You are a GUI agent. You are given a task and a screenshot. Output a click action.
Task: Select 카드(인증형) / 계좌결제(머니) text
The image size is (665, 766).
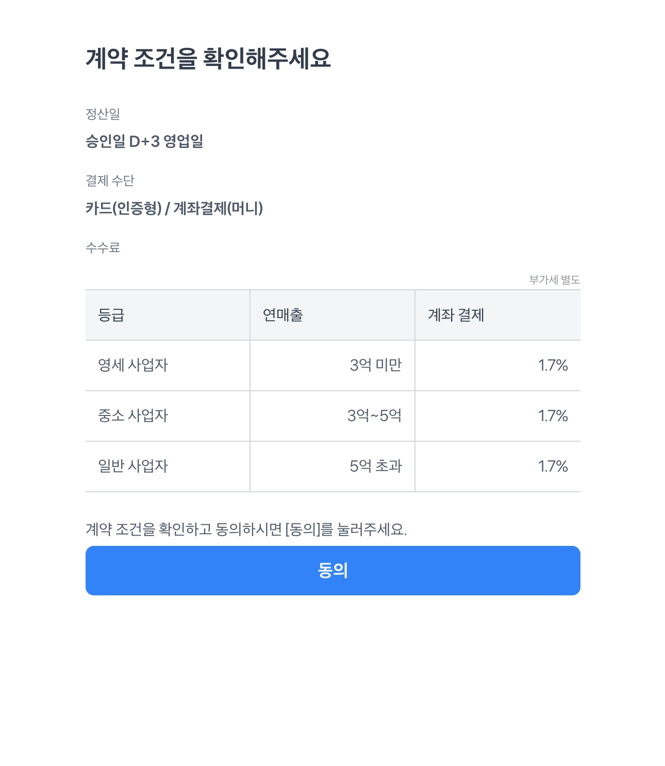point(174,208)
